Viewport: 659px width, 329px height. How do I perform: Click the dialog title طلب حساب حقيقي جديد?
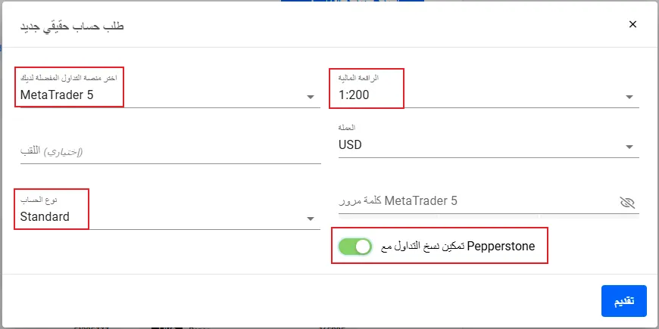[x=72, y=26]
